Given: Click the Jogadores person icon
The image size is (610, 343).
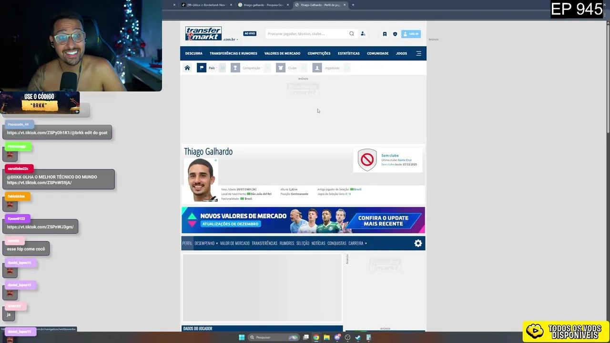Looking at the screenshot, I should 317,68.
